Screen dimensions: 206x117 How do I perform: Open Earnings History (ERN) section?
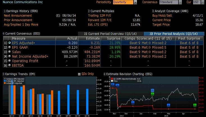[21, 11]
